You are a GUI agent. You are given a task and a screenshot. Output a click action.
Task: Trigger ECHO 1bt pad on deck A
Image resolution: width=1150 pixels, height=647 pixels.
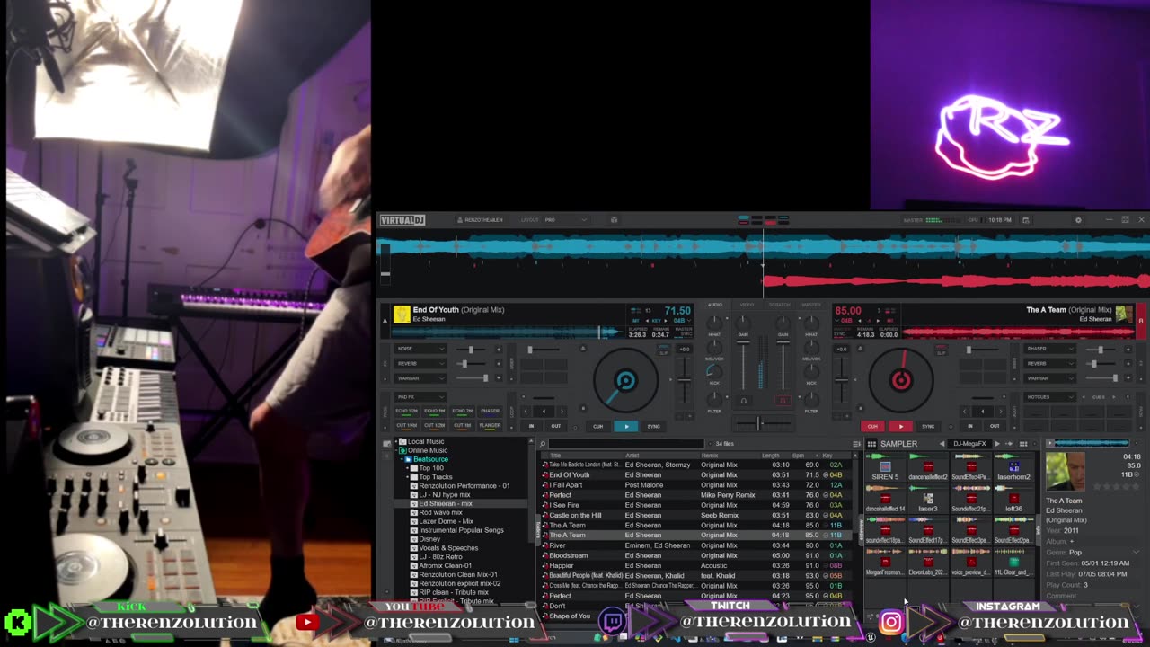[x=434, y=411]
